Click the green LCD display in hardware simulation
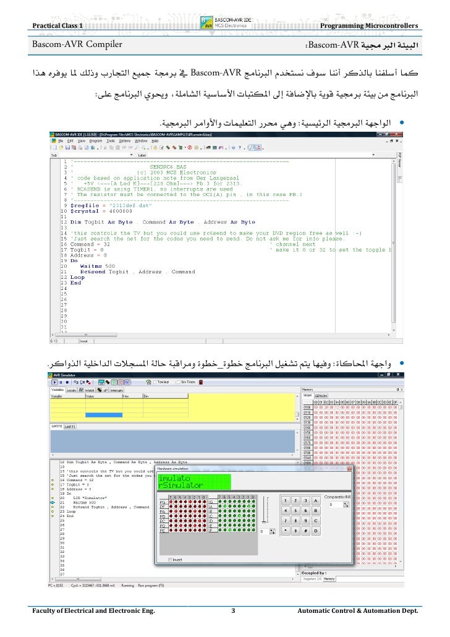450x637 pixels. coord(194,482)
